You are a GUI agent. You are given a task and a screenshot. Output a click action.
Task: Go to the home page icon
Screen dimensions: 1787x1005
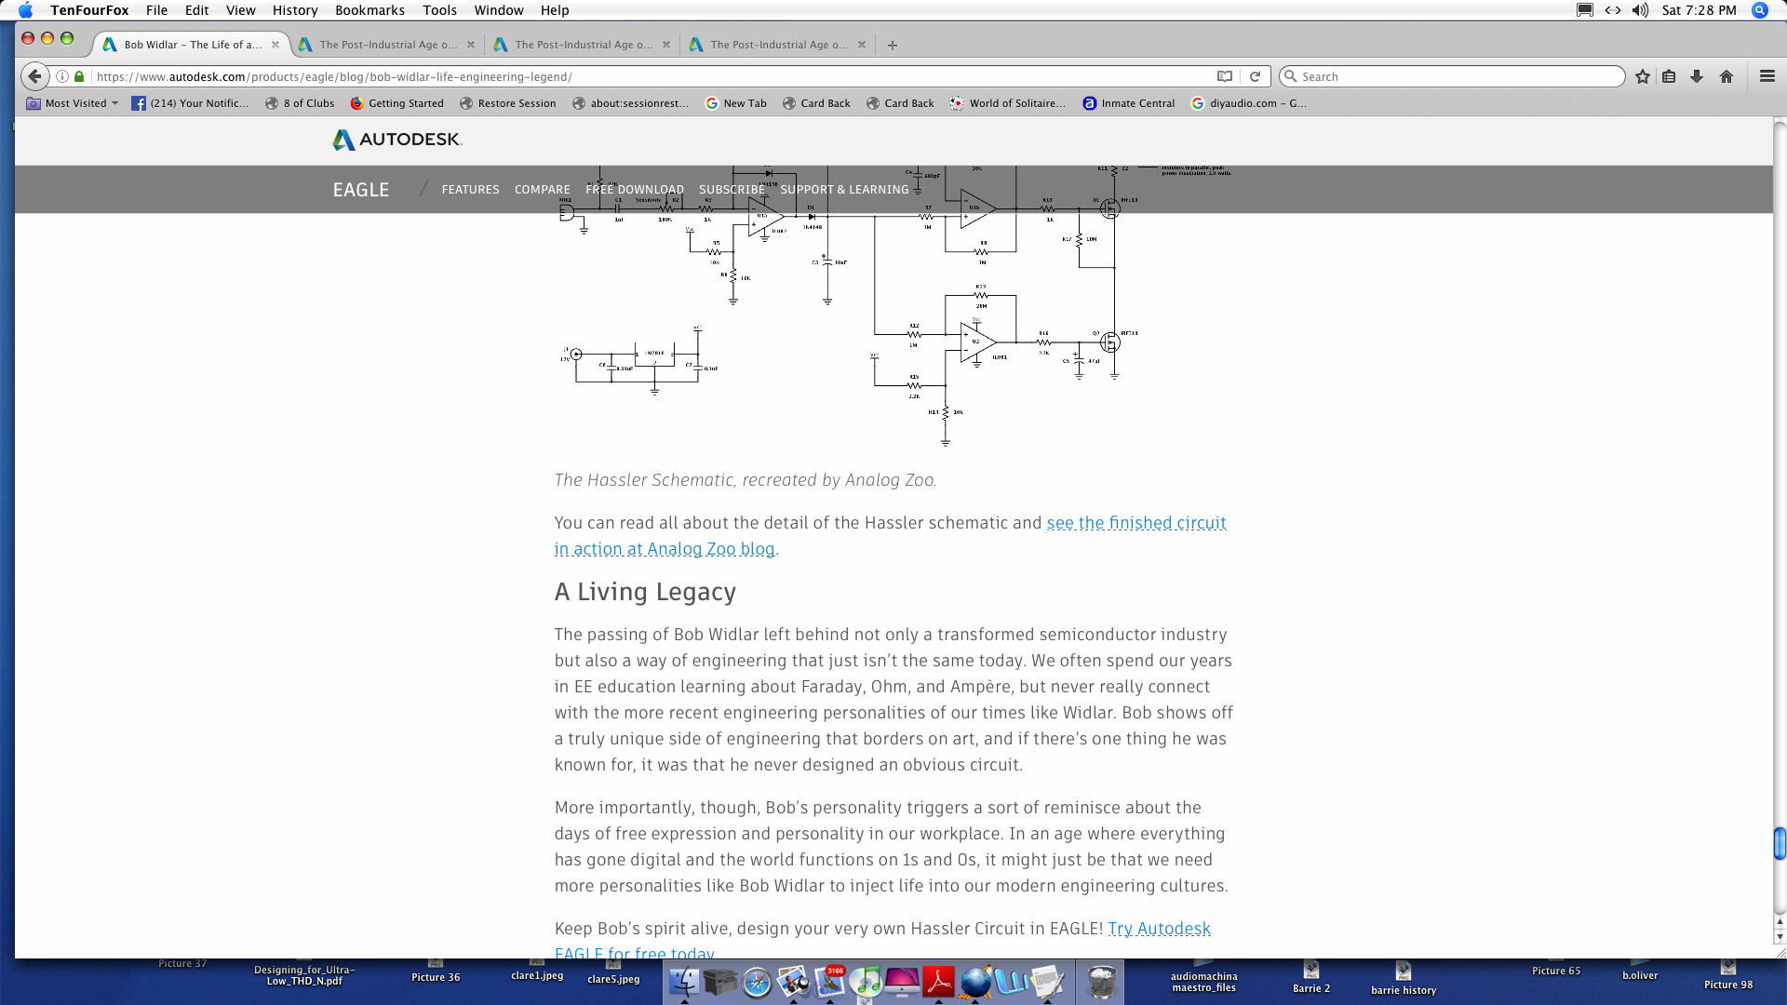[x=1727, y=76]
